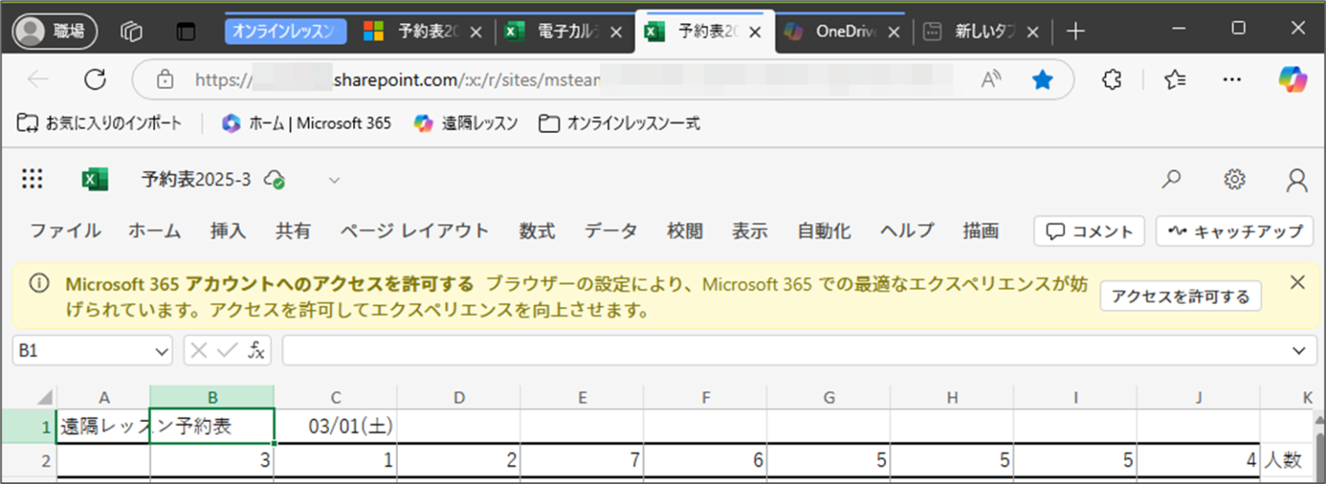Click the browser refresh icon
The width and height of the screenshot is (1326, 484).
(x=94, y=80)
